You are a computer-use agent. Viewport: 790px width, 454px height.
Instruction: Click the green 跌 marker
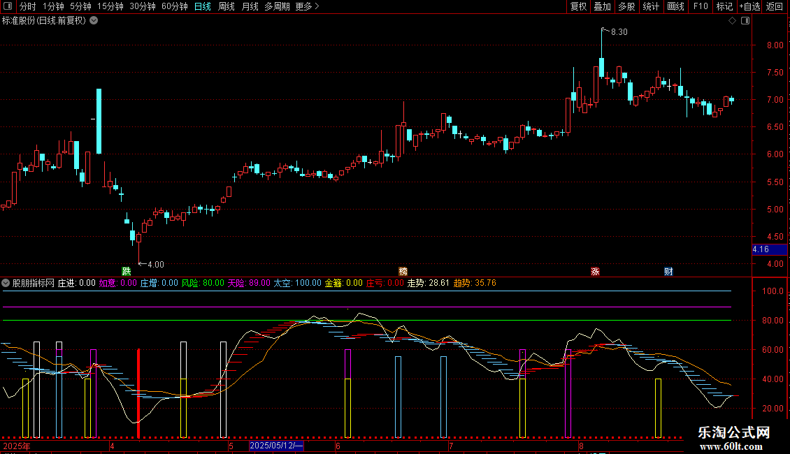[x=127, y=271]
